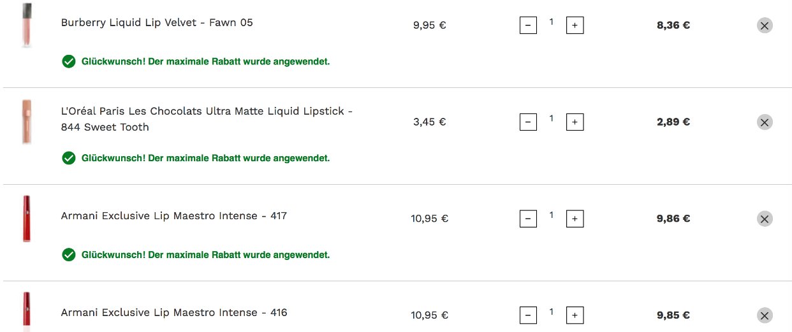Open Burberry Liquid Lip Velvet Fawn 05 product

[157, 22]
